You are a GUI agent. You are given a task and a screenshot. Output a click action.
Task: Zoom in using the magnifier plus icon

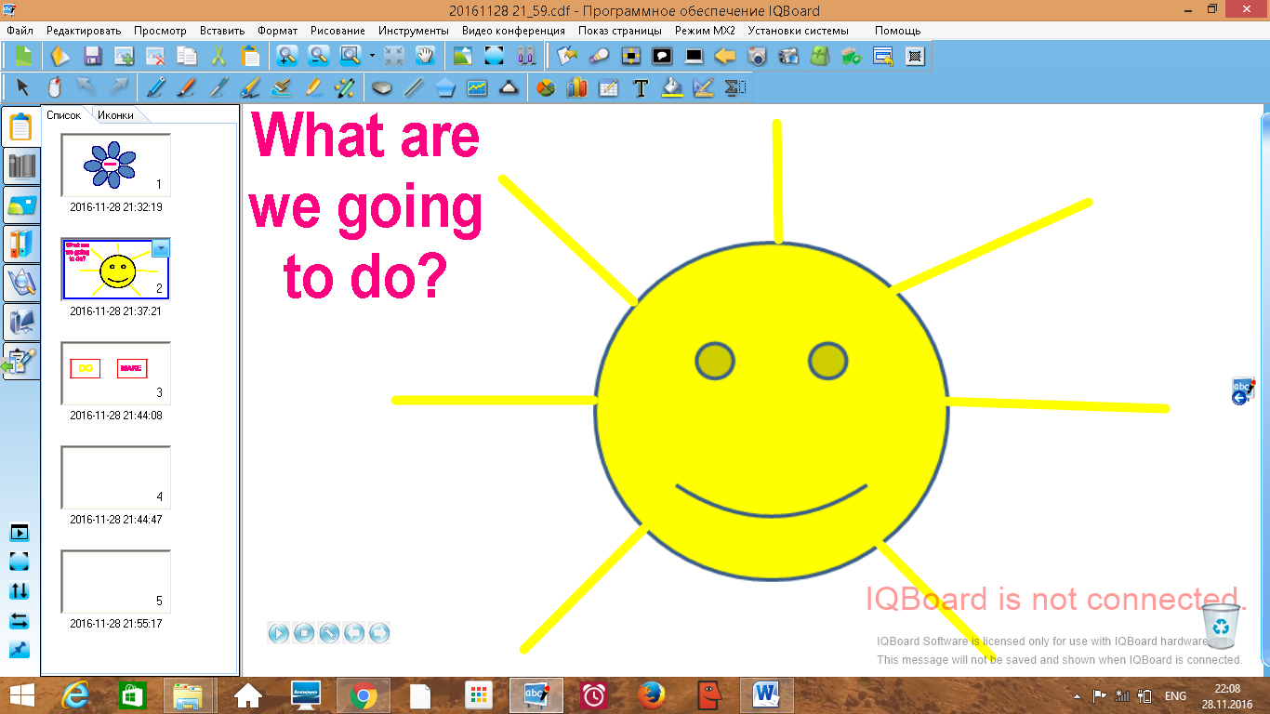[287, 56]
